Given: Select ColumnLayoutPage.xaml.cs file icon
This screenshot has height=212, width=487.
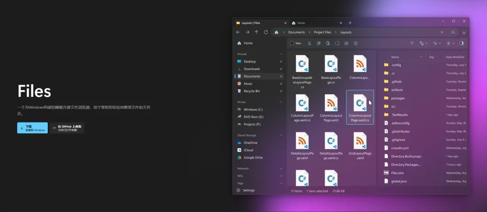Looking at the screenshot, I should (302, 103).
